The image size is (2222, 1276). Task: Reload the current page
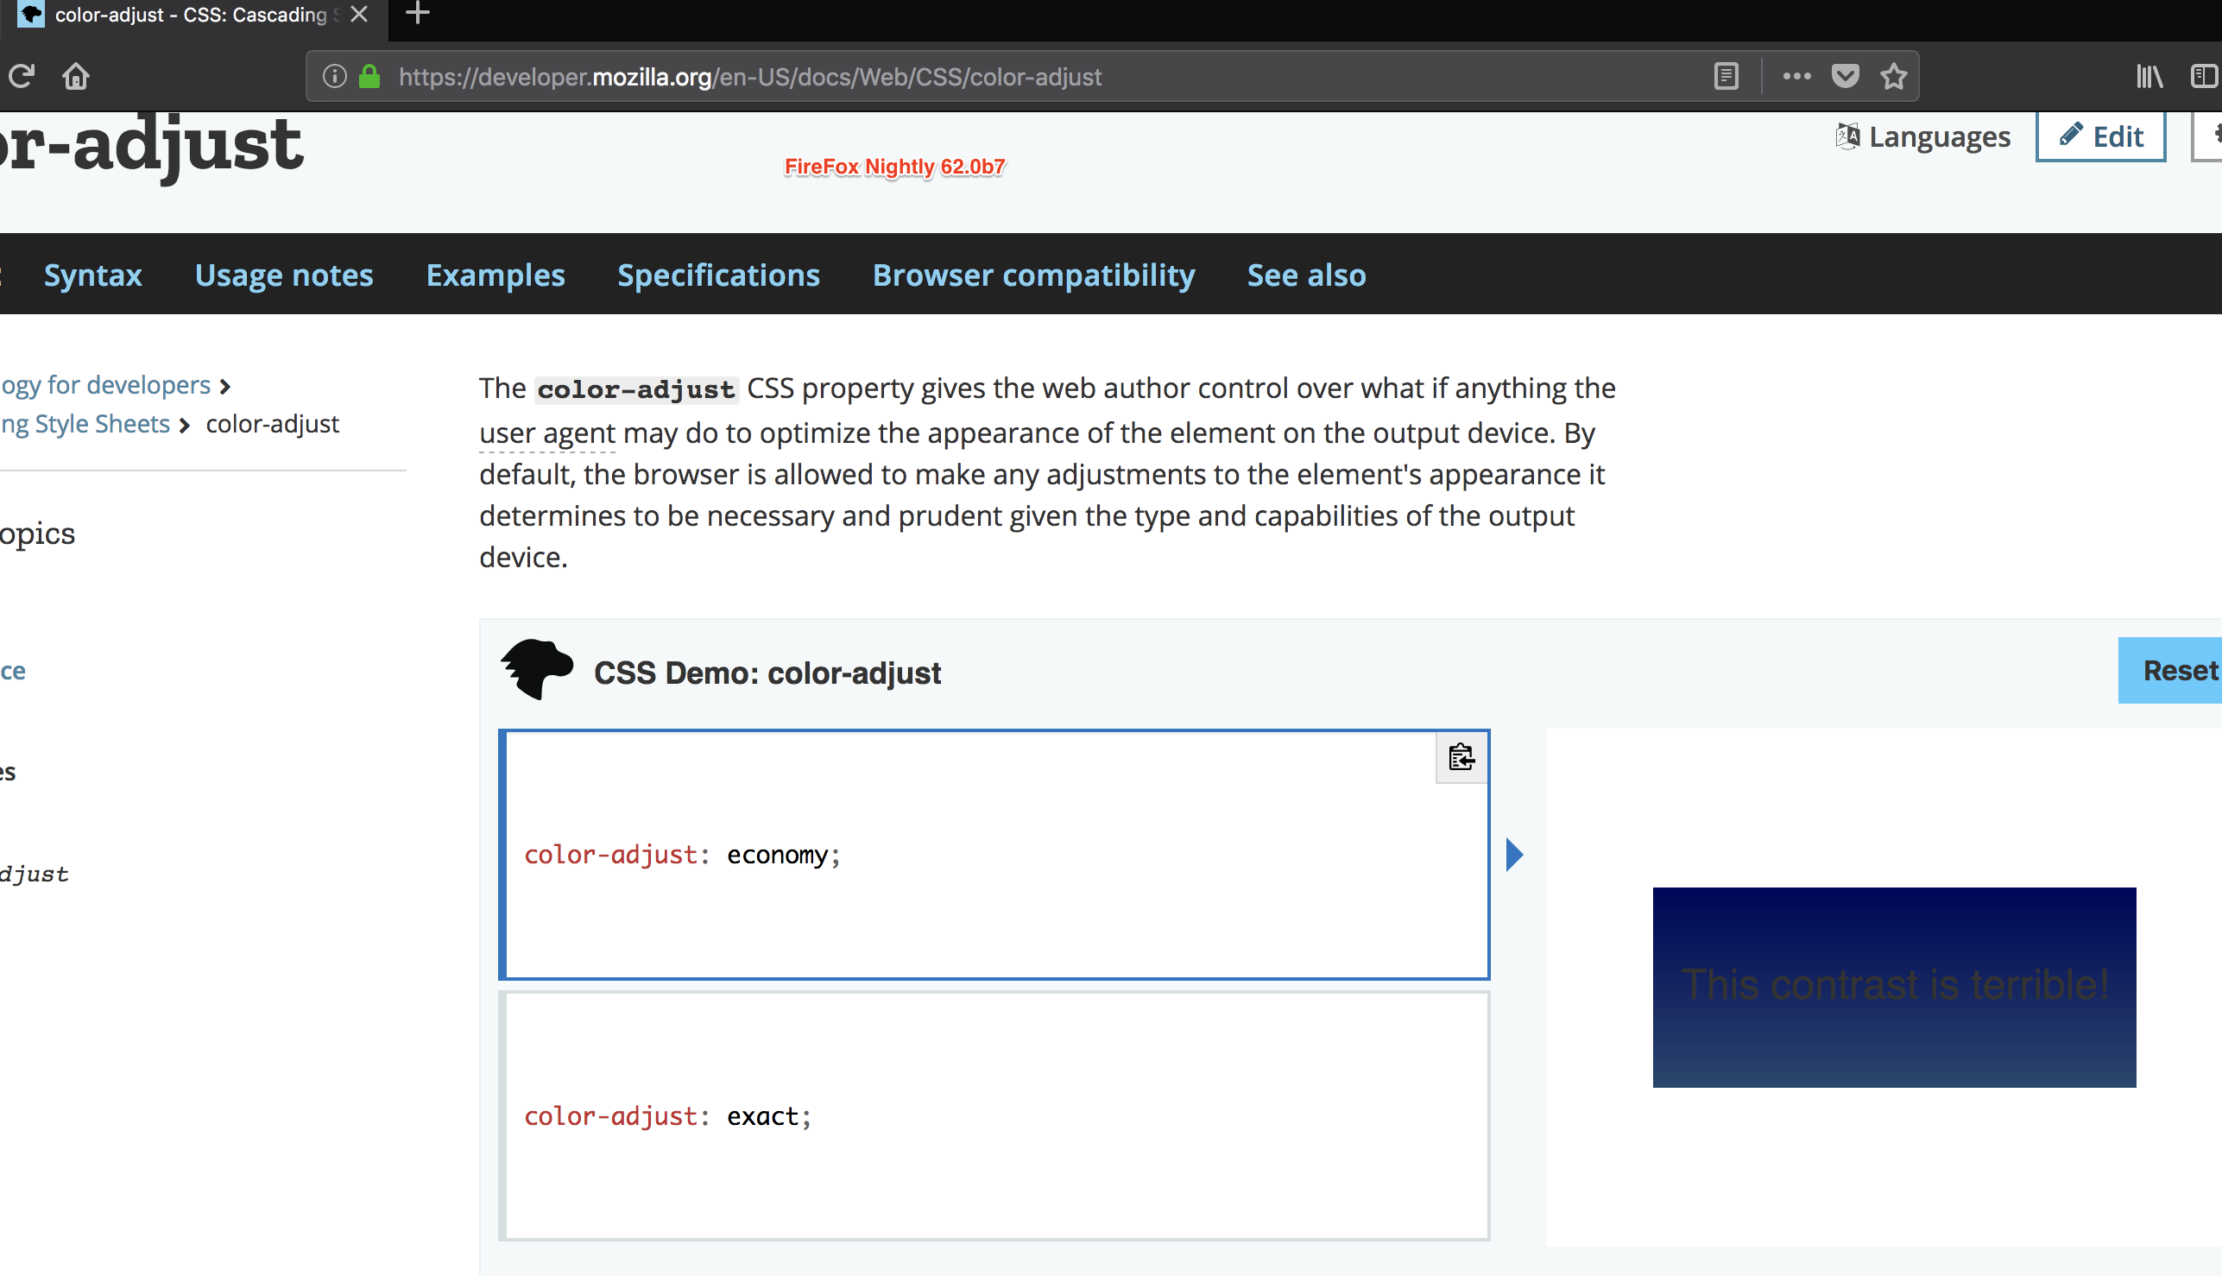coord(22,76)
